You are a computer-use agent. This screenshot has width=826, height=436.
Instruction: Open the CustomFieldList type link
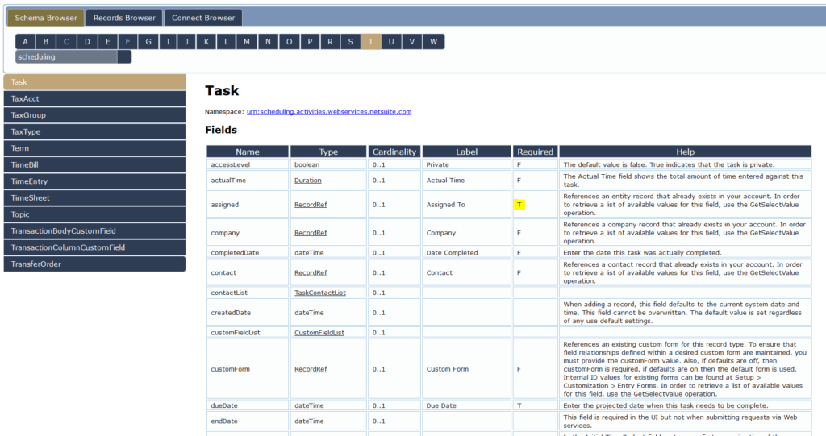click(x=319, y=333)
